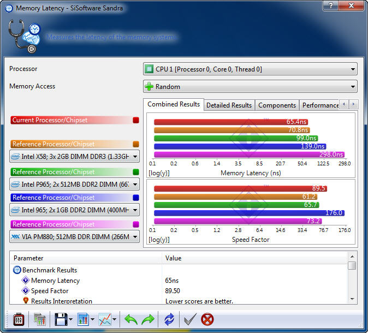368x333 pixels.
Task: Click the magenta 73.2 speed factor bar
Action: (x=238, y=221)
